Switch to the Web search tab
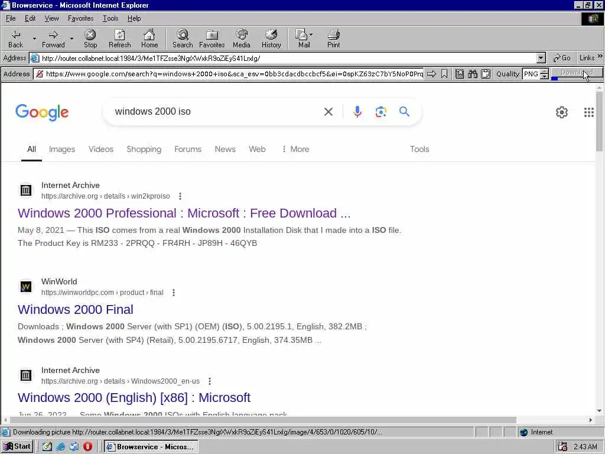This screenshot has width=605, height=454. [257, 149]
